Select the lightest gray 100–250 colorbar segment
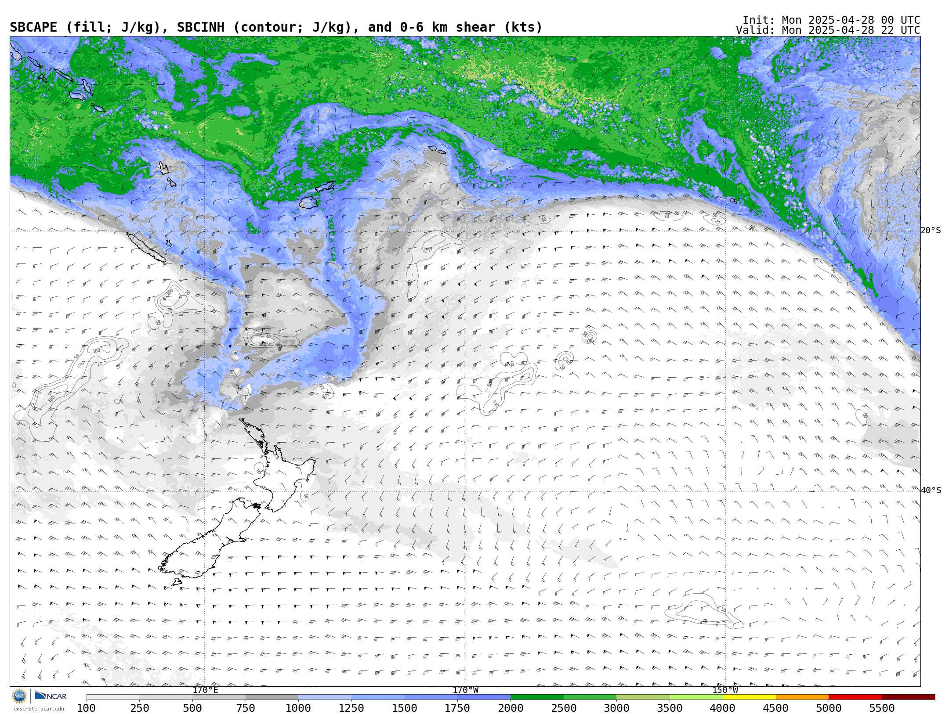Image resolution: width=949 pixels, height=714 pixels. pos(113,697)
